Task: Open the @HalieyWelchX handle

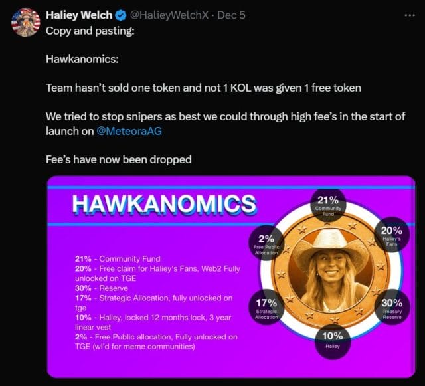Action: 169,15
